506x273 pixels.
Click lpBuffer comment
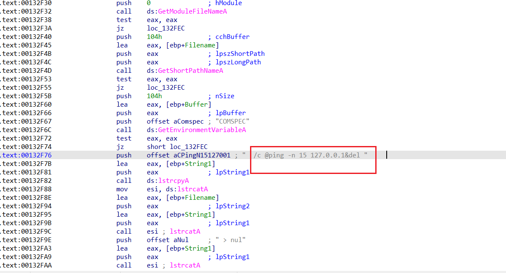231,113
